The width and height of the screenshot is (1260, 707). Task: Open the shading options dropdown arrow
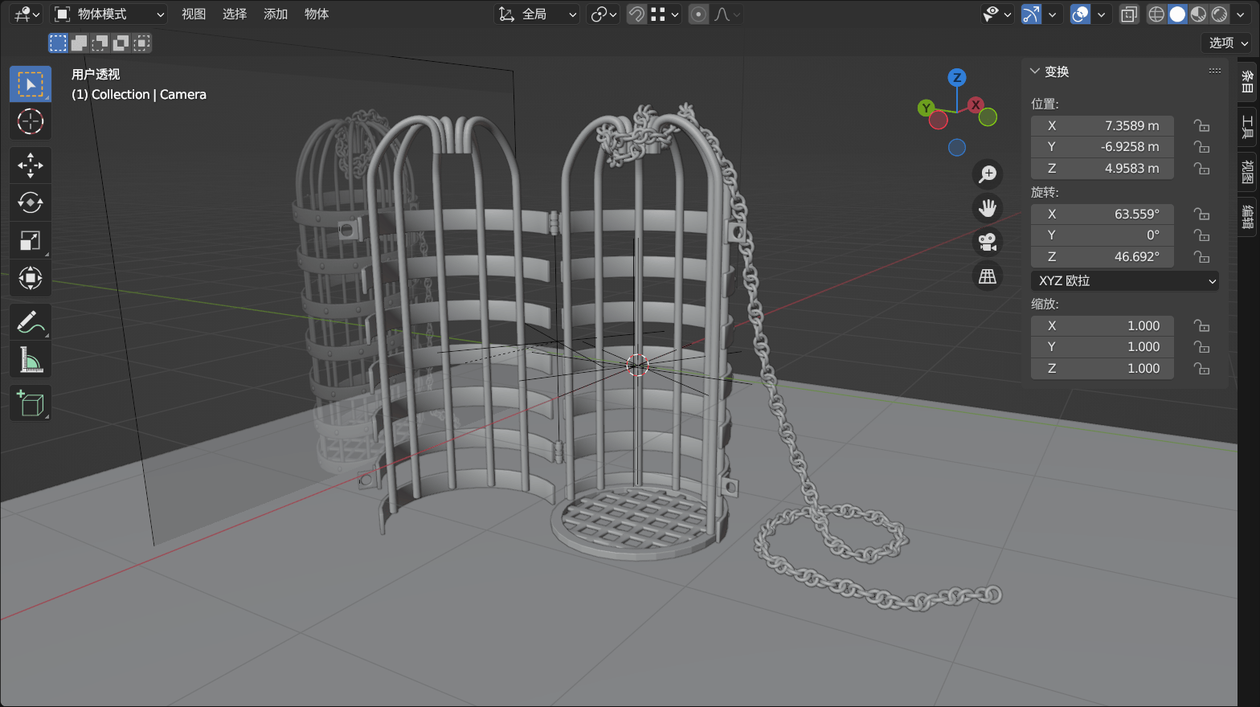pyautogui.click(x=1241, y=14)
